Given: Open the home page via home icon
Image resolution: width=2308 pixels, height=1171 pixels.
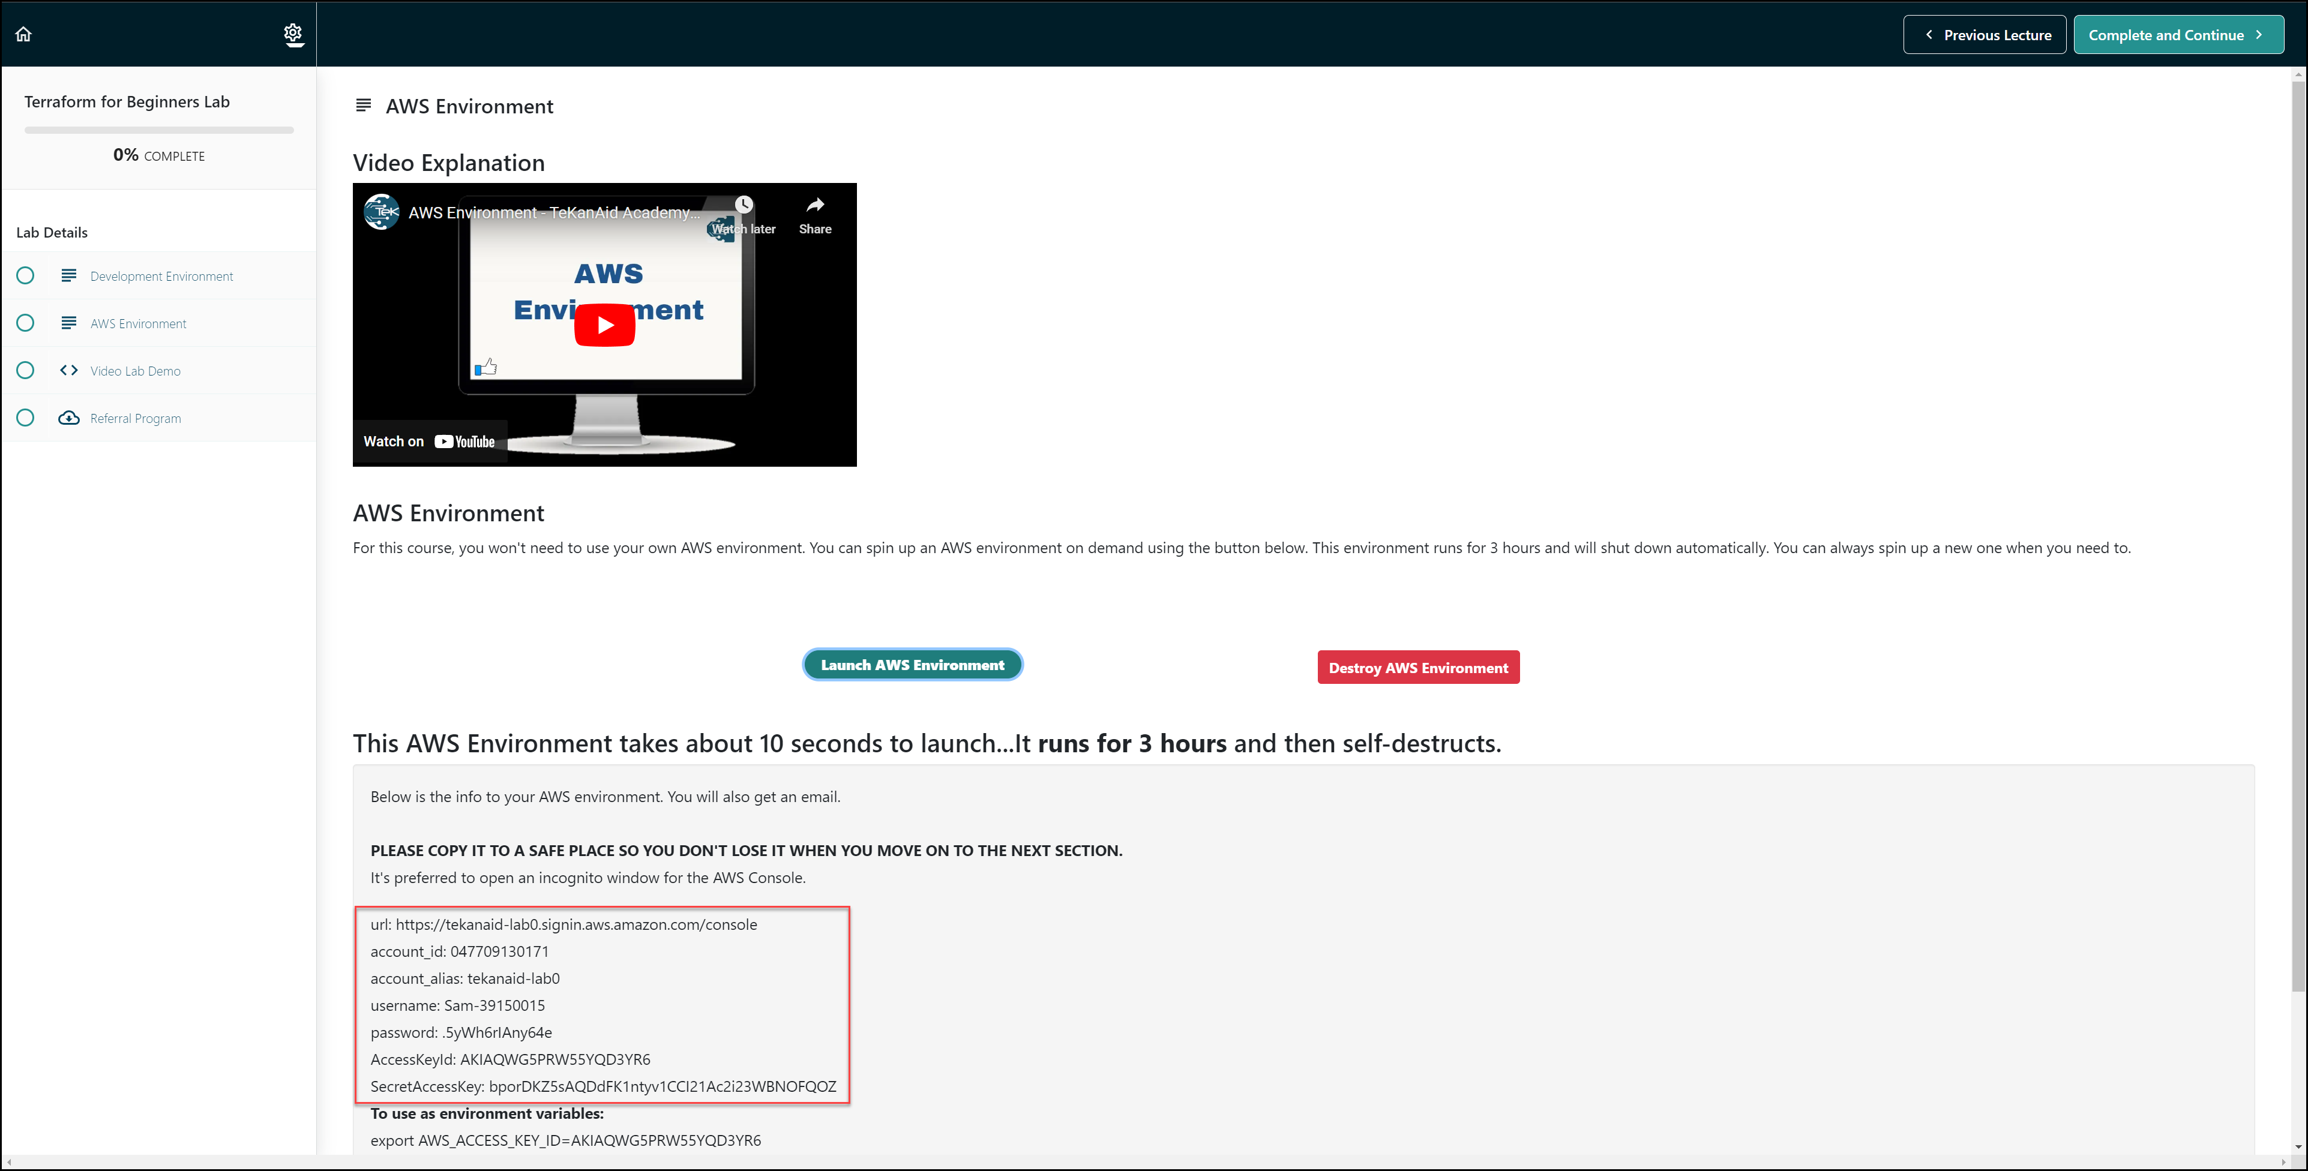Looking at the screenshot, I should 23,33.
